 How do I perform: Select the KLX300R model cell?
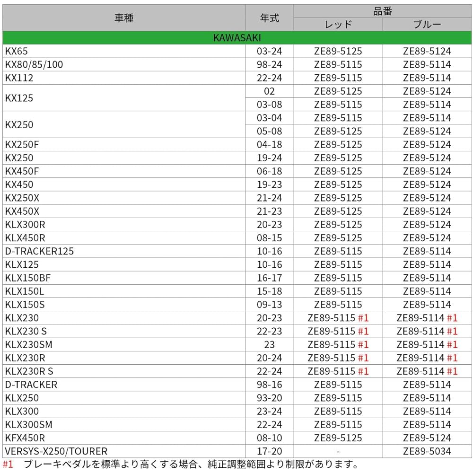pyautogui.click(x=123, y=224)
